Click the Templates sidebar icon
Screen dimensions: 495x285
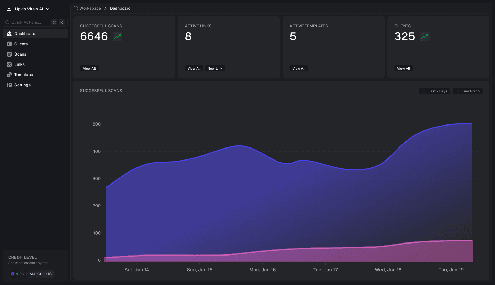[x=9, y=75]
